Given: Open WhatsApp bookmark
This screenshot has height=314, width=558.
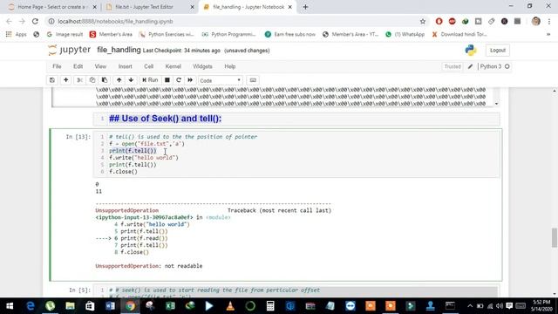Looking at the screenshot, I should tap(405, 34).
